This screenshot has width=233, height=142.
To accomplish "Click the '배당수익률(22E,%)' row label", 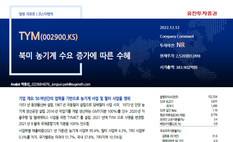I will click(170, 124).
